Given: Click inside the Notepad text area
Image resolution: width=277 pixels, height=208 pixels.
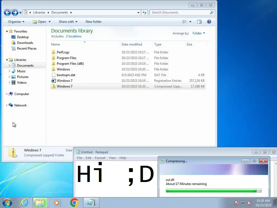Looking at the screenshot, I should click(117, 179).
